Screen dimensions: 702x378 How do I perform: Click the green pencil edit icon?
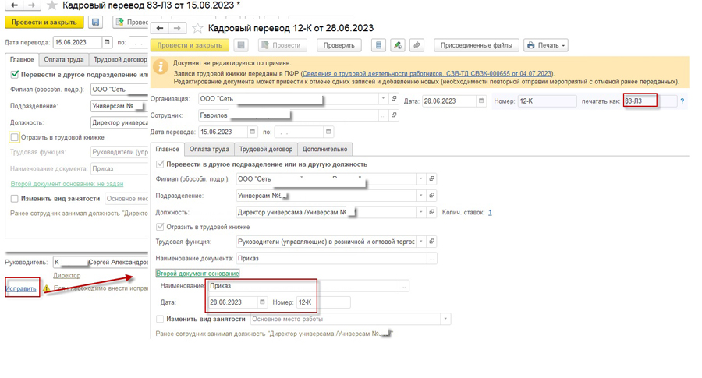coord(398,45)
